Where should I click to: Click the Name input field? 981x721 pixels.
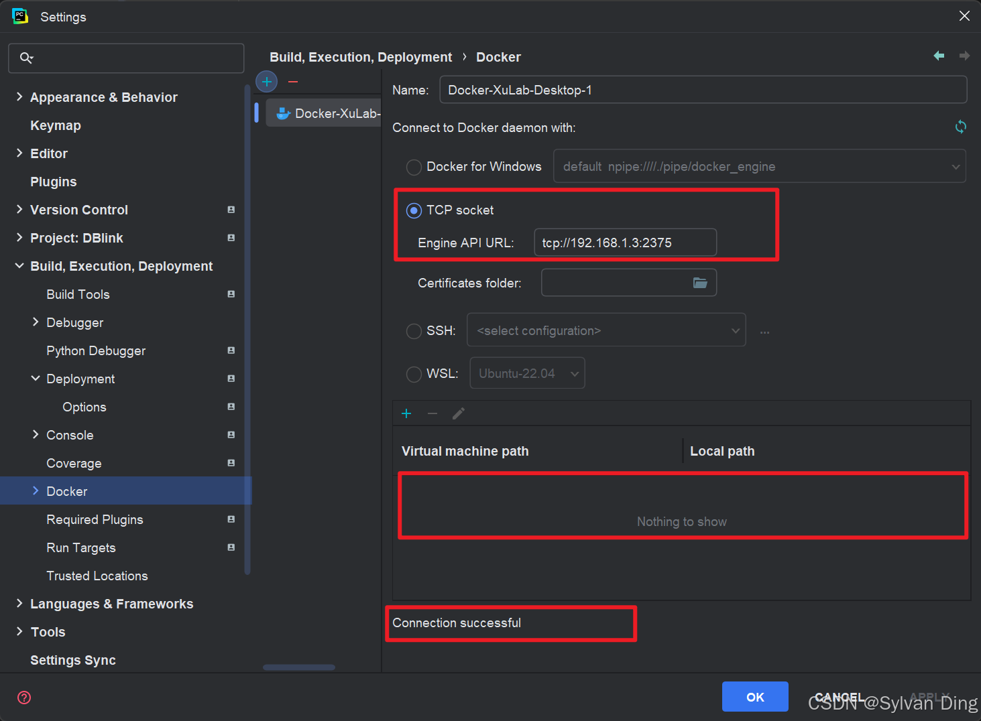703,90
